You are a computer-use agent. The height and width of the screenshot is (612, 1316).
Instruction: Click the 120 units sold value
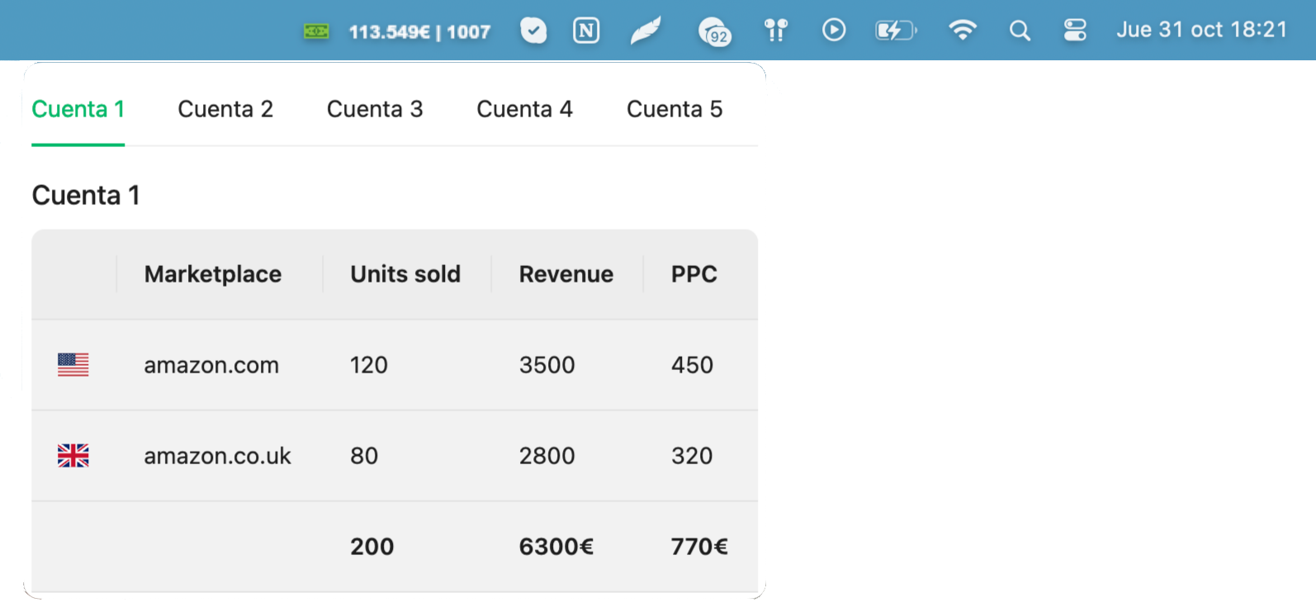point(369,365)
